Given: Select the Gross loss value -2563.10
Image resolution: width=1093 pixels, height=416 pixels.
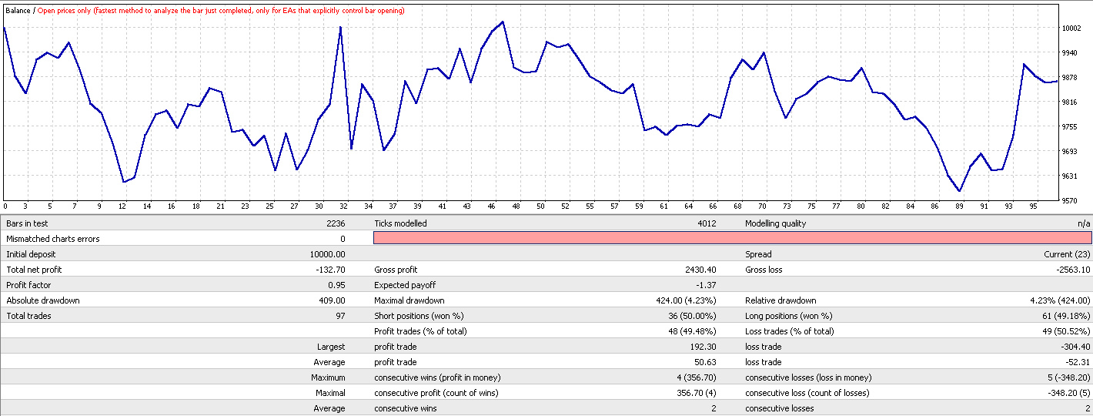Looking at the screenshot, I should pos(1071,270).
